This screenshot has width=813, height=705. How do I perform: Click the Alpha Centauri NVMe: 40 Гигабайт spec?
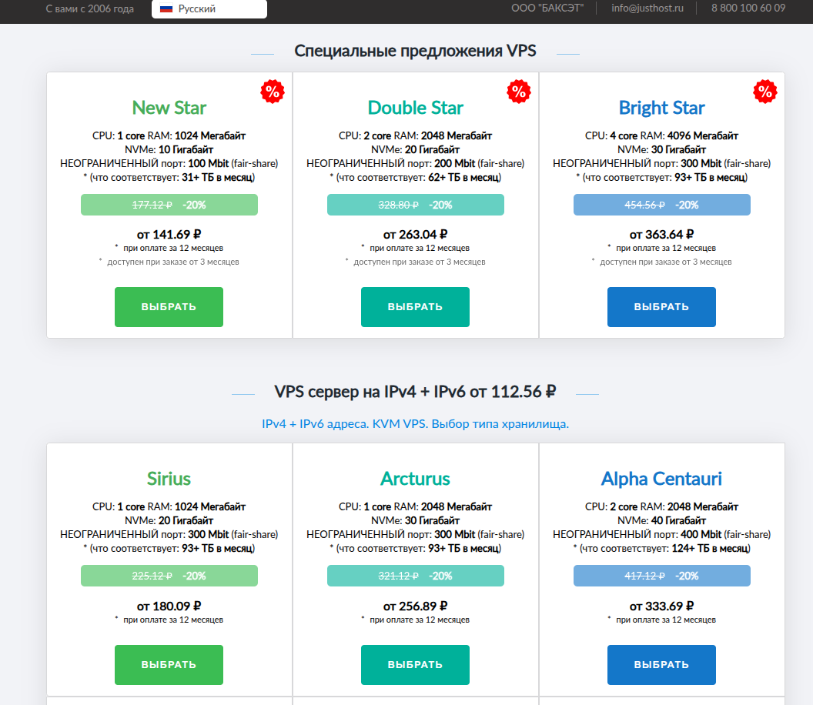pyautogui.click(x=661, y=520)
